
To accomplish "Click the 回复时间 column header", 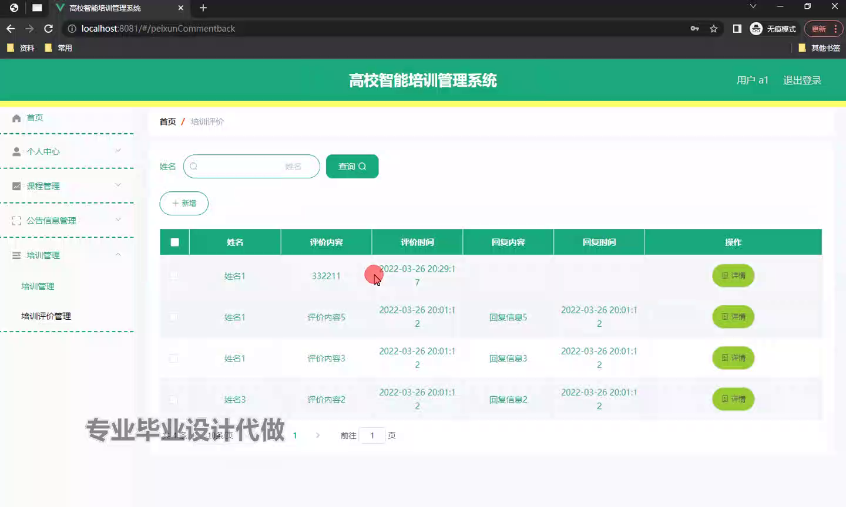I will (599, 242).
